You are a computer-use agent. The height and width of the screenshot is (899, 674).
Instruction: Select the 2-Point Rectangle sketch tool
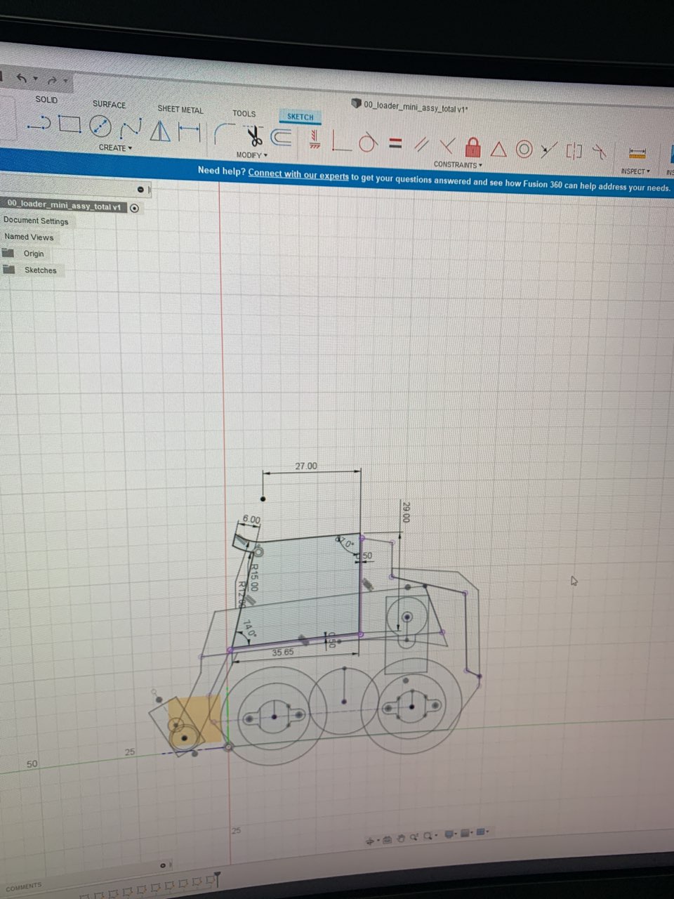70,124
